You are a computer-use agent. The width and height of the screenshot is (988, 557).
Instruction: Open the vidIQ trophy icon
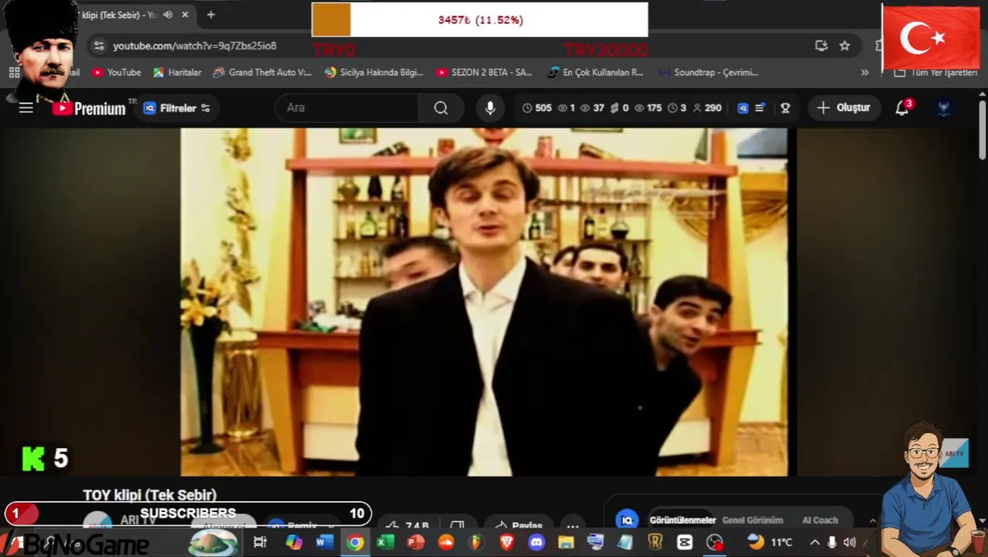tap(785, 108)
